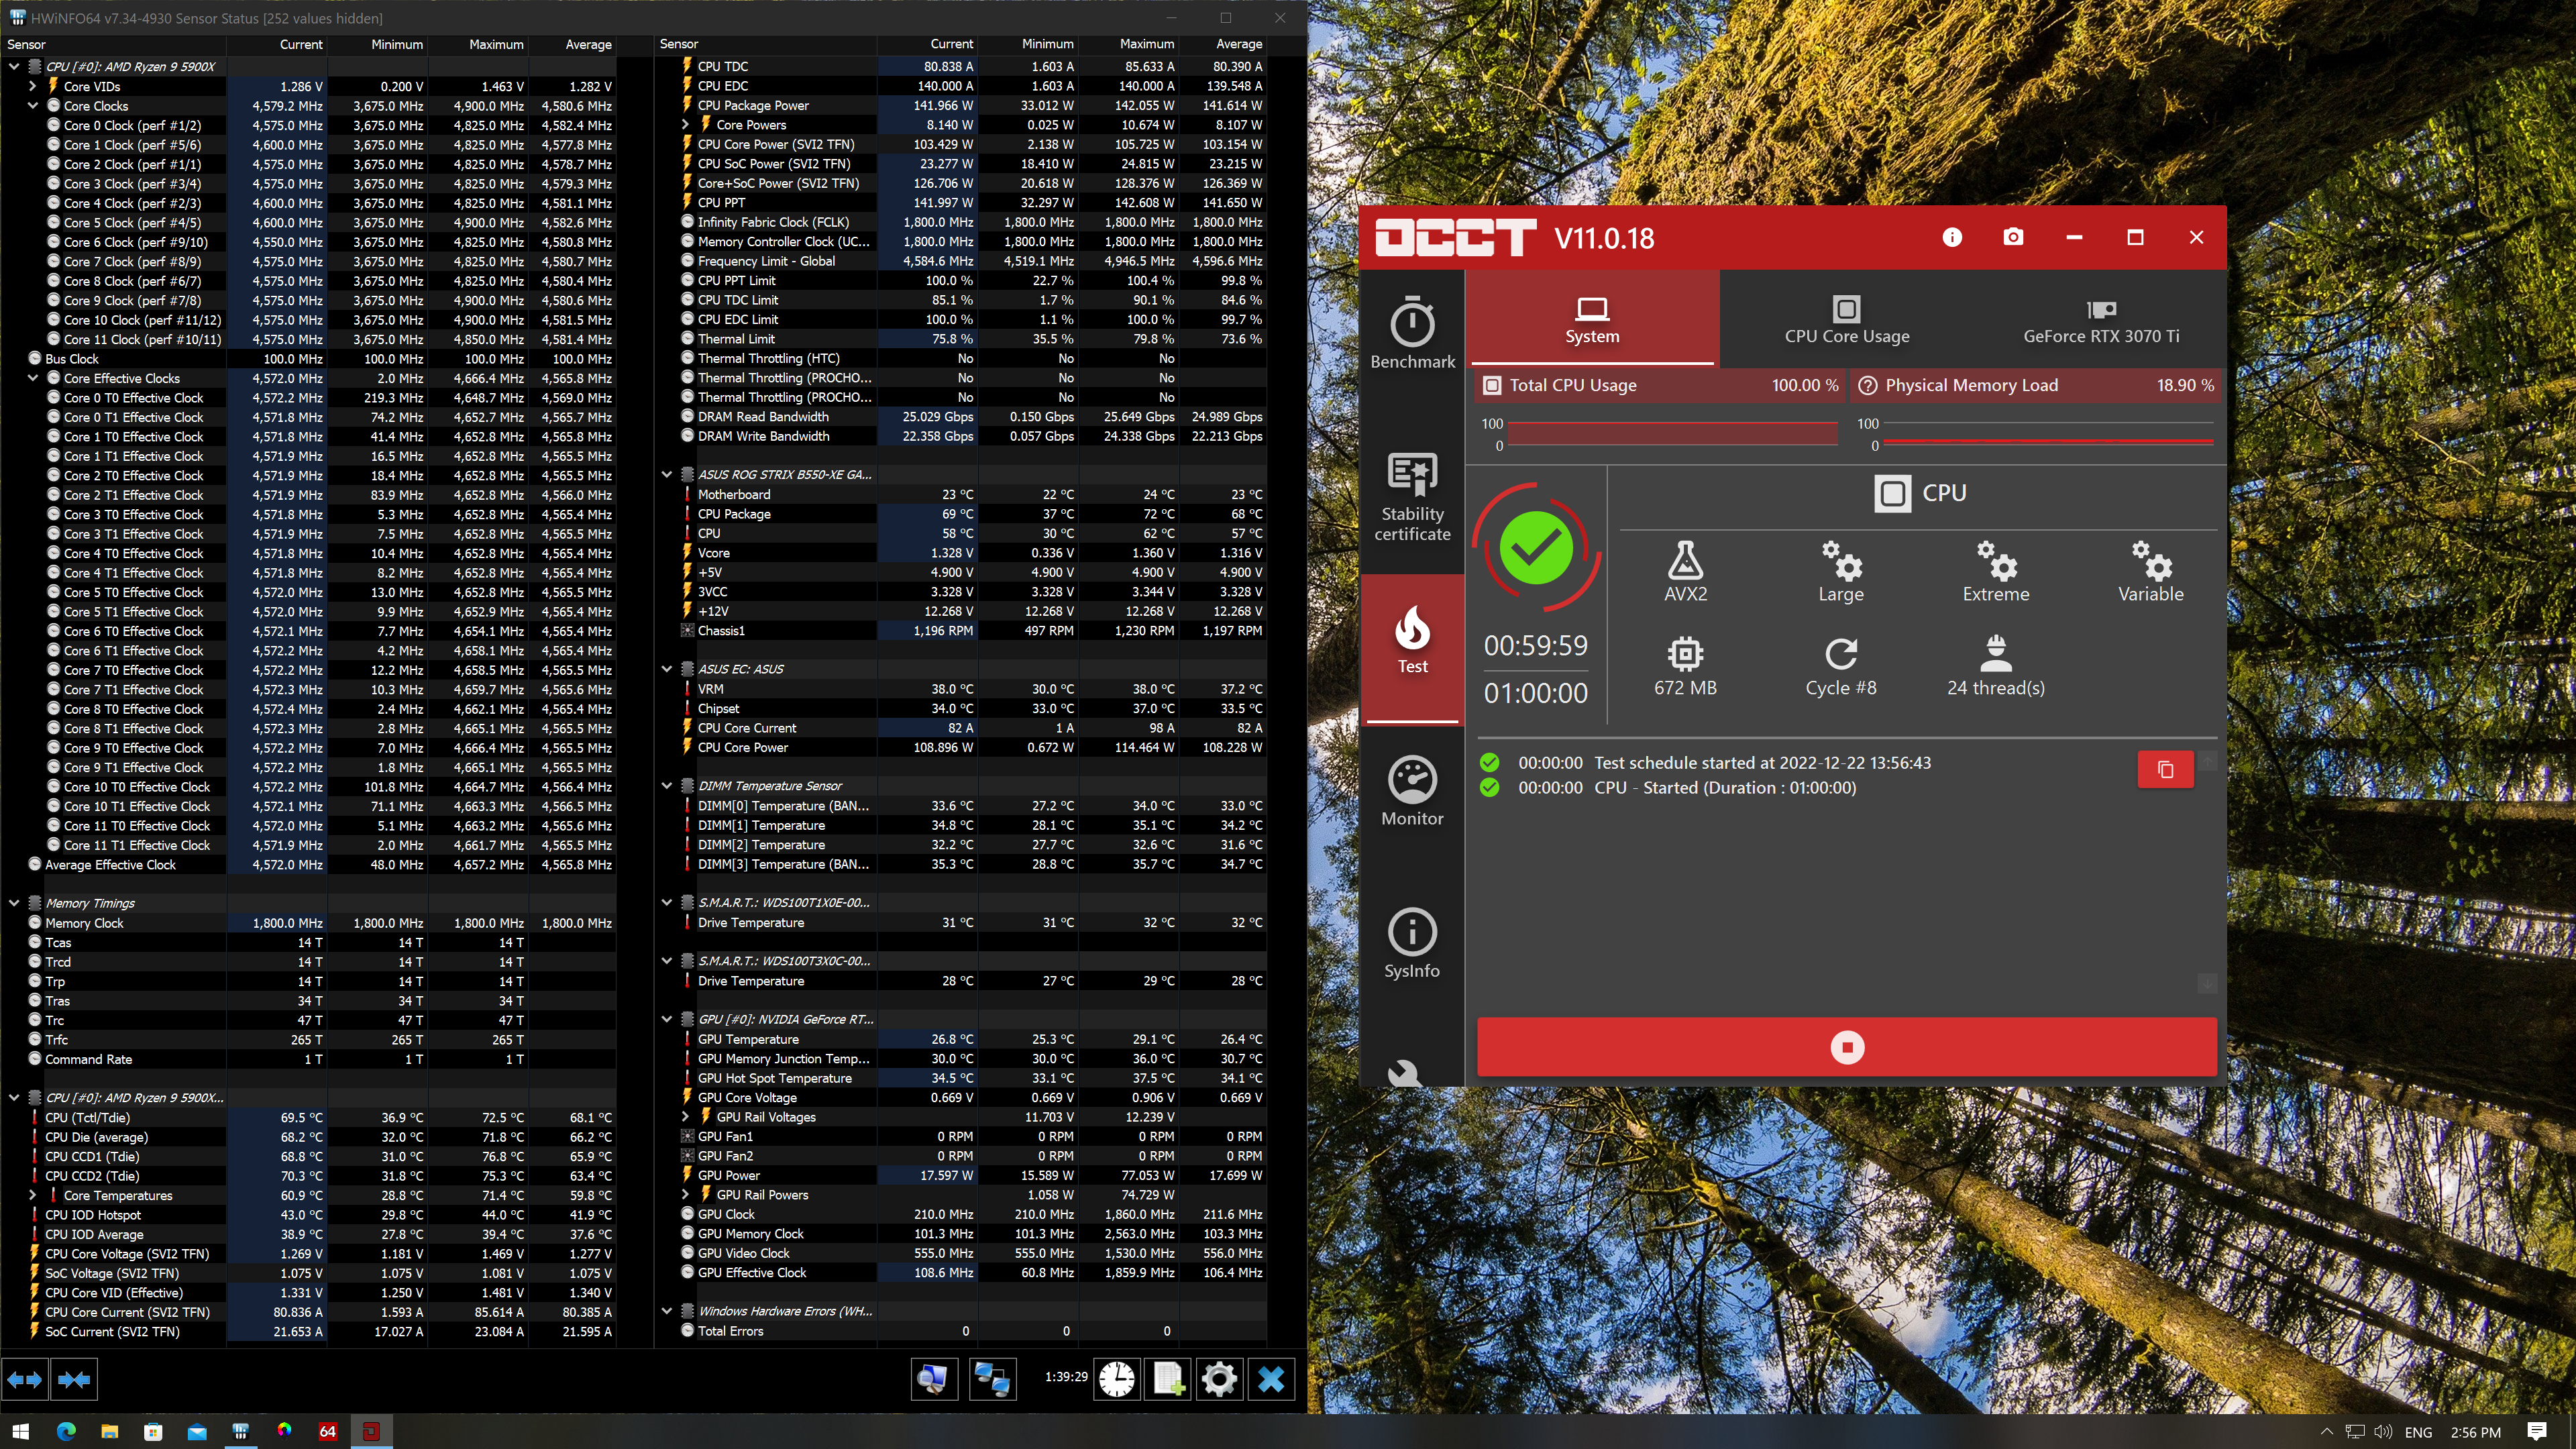
Task: Show hidden system tray icons chevron
Action: point(2326,1432)
